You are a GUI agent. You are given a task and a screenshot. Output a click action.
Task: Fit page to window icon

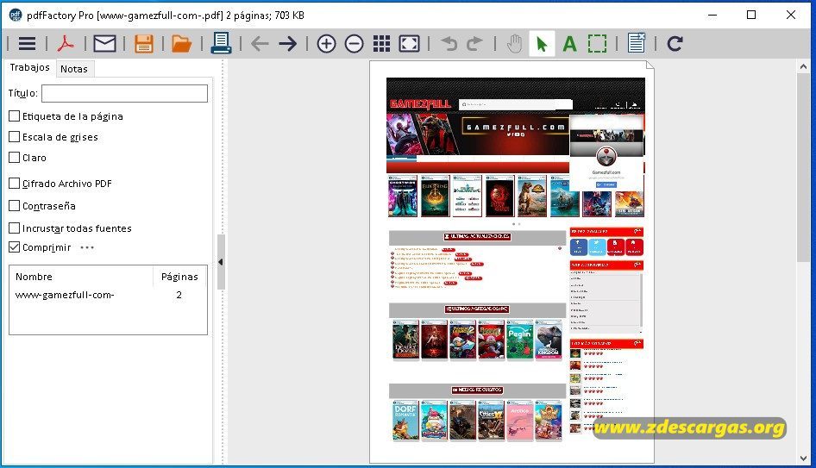tap(409, 44)
